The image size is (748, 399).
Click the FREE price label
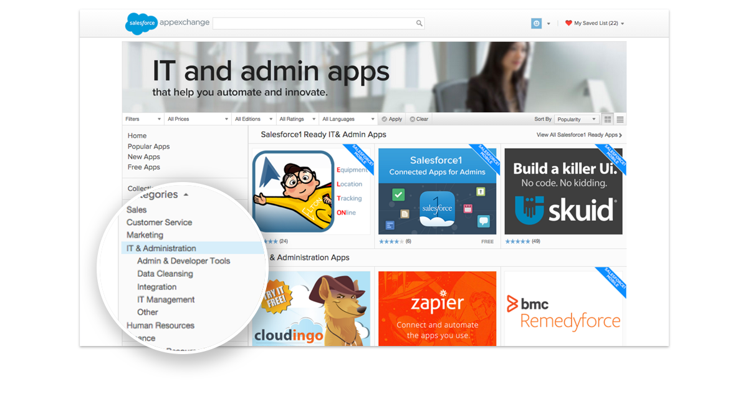click(487, 241)
